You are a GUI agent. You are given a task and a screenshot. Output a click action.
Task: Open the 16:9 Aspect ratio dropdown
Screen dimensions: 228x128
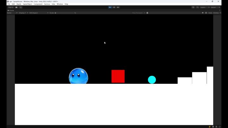39,13
